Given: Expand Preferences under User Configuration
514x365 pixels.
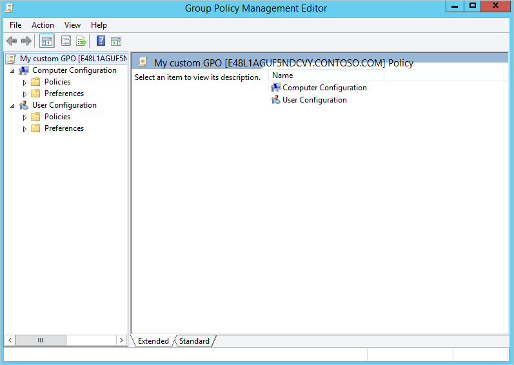Looking at the screenshot, I should tap(25, 129).
